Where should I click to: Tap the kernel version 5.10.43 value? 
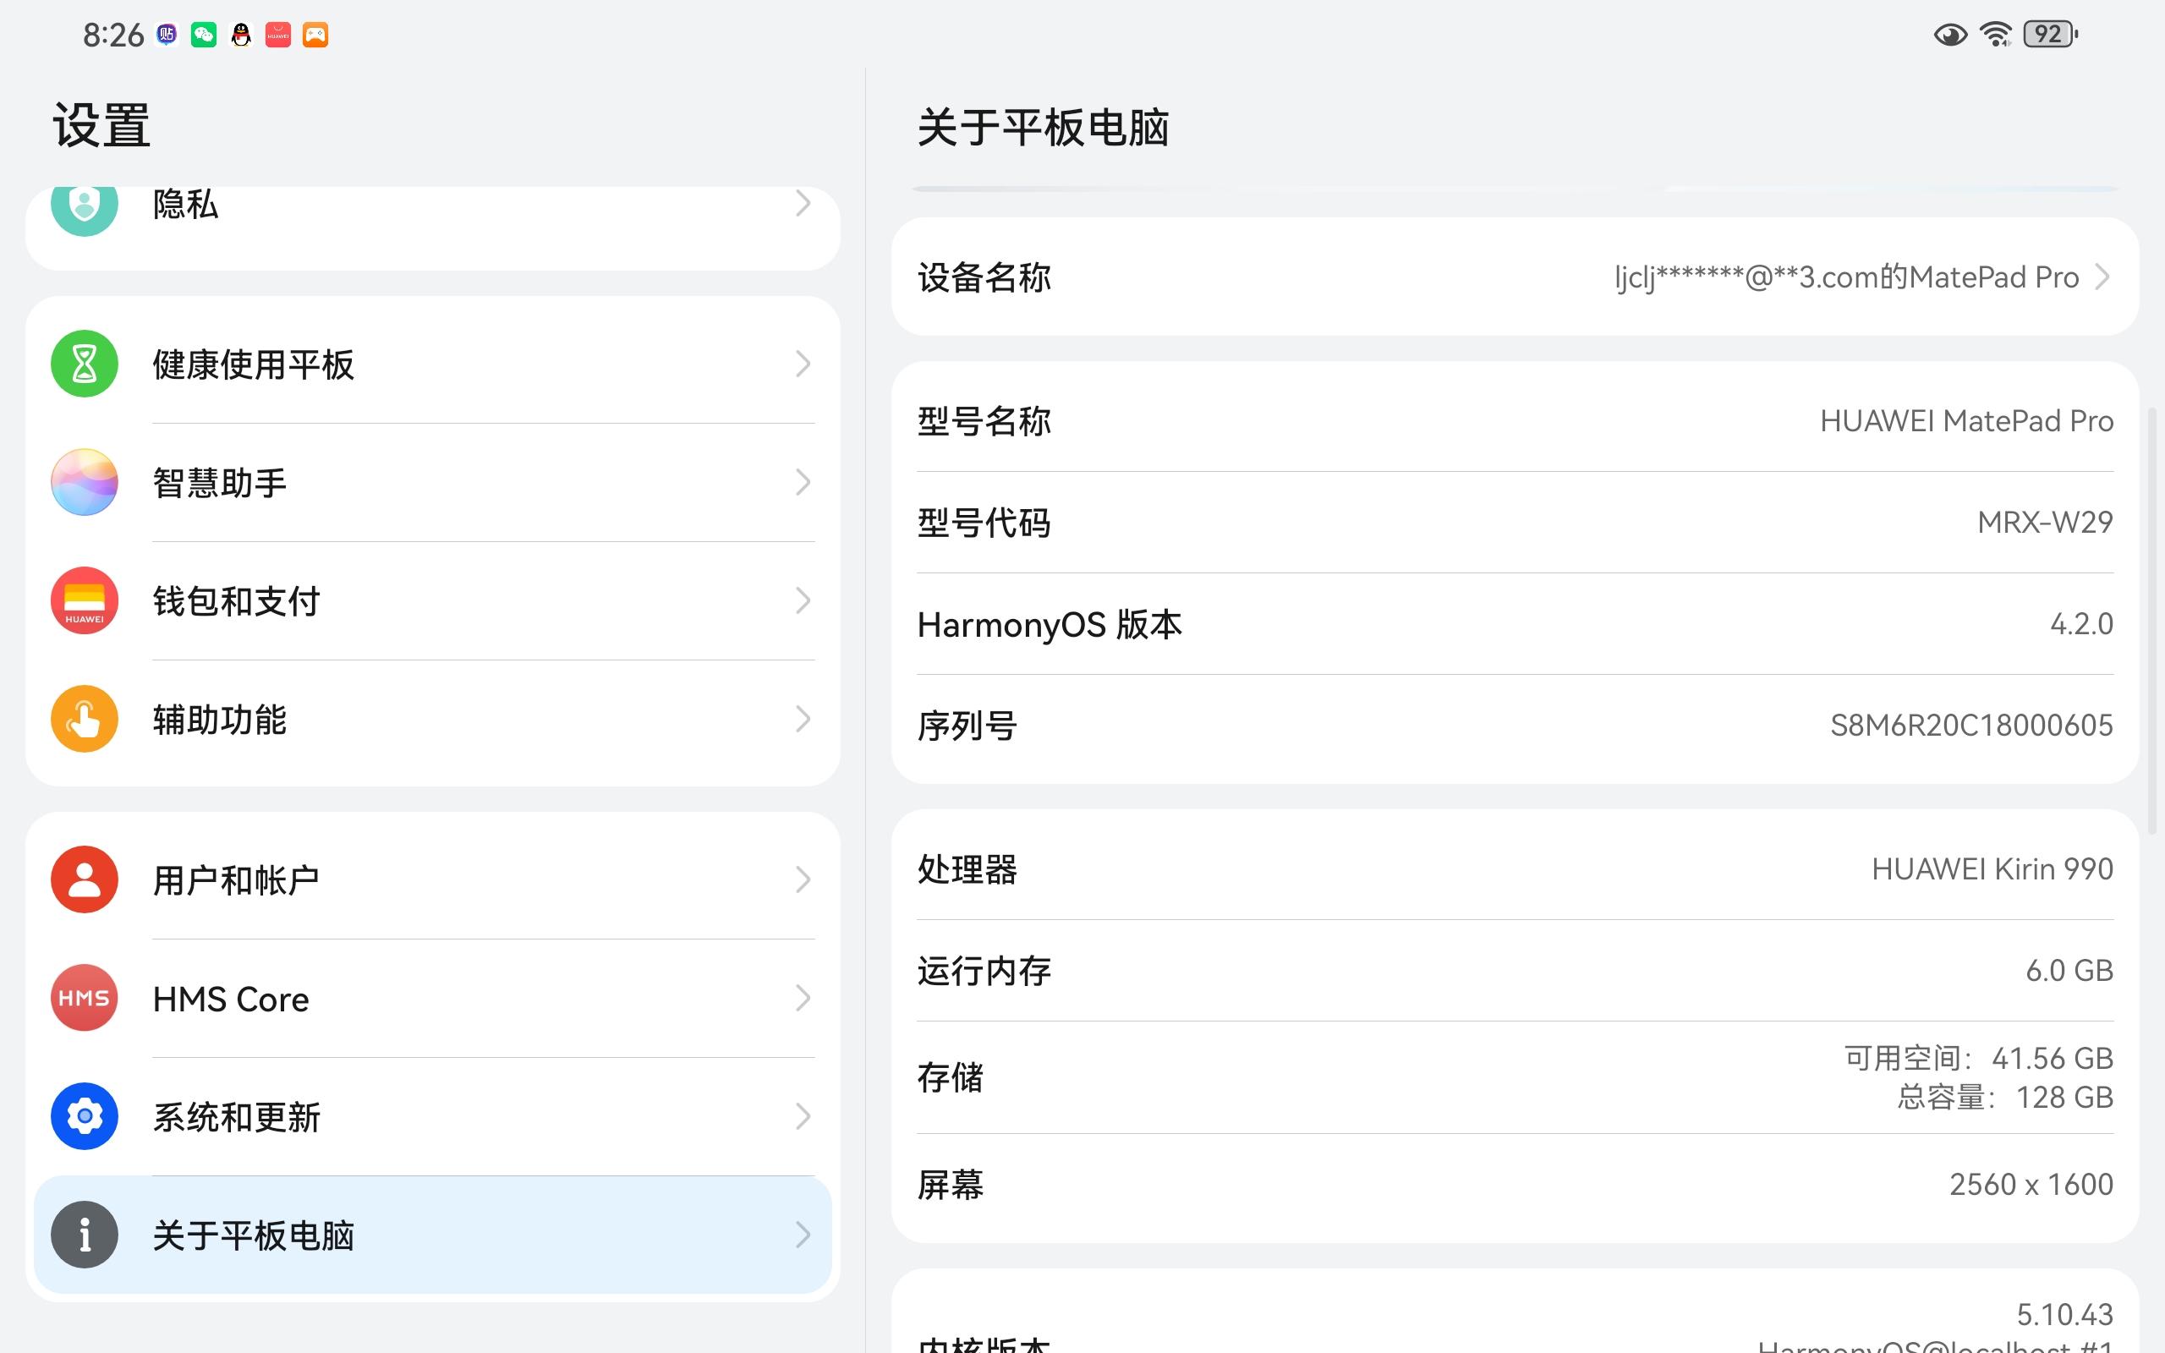click(2064, 1314)
